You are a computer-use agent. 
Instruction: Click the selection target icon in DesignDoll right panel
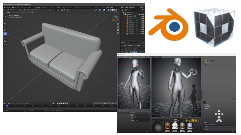204,102
